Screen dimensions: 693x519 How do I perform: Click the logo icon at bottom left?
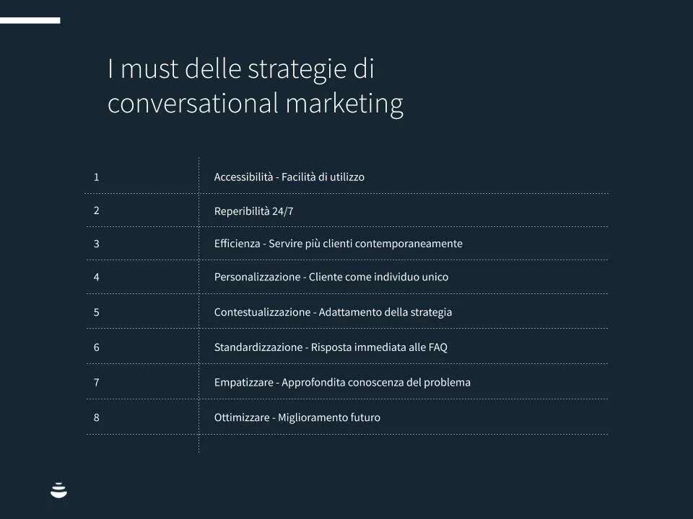[59, 491]
